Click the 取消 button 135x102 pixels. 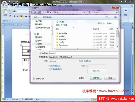click(x=110, y=78)
